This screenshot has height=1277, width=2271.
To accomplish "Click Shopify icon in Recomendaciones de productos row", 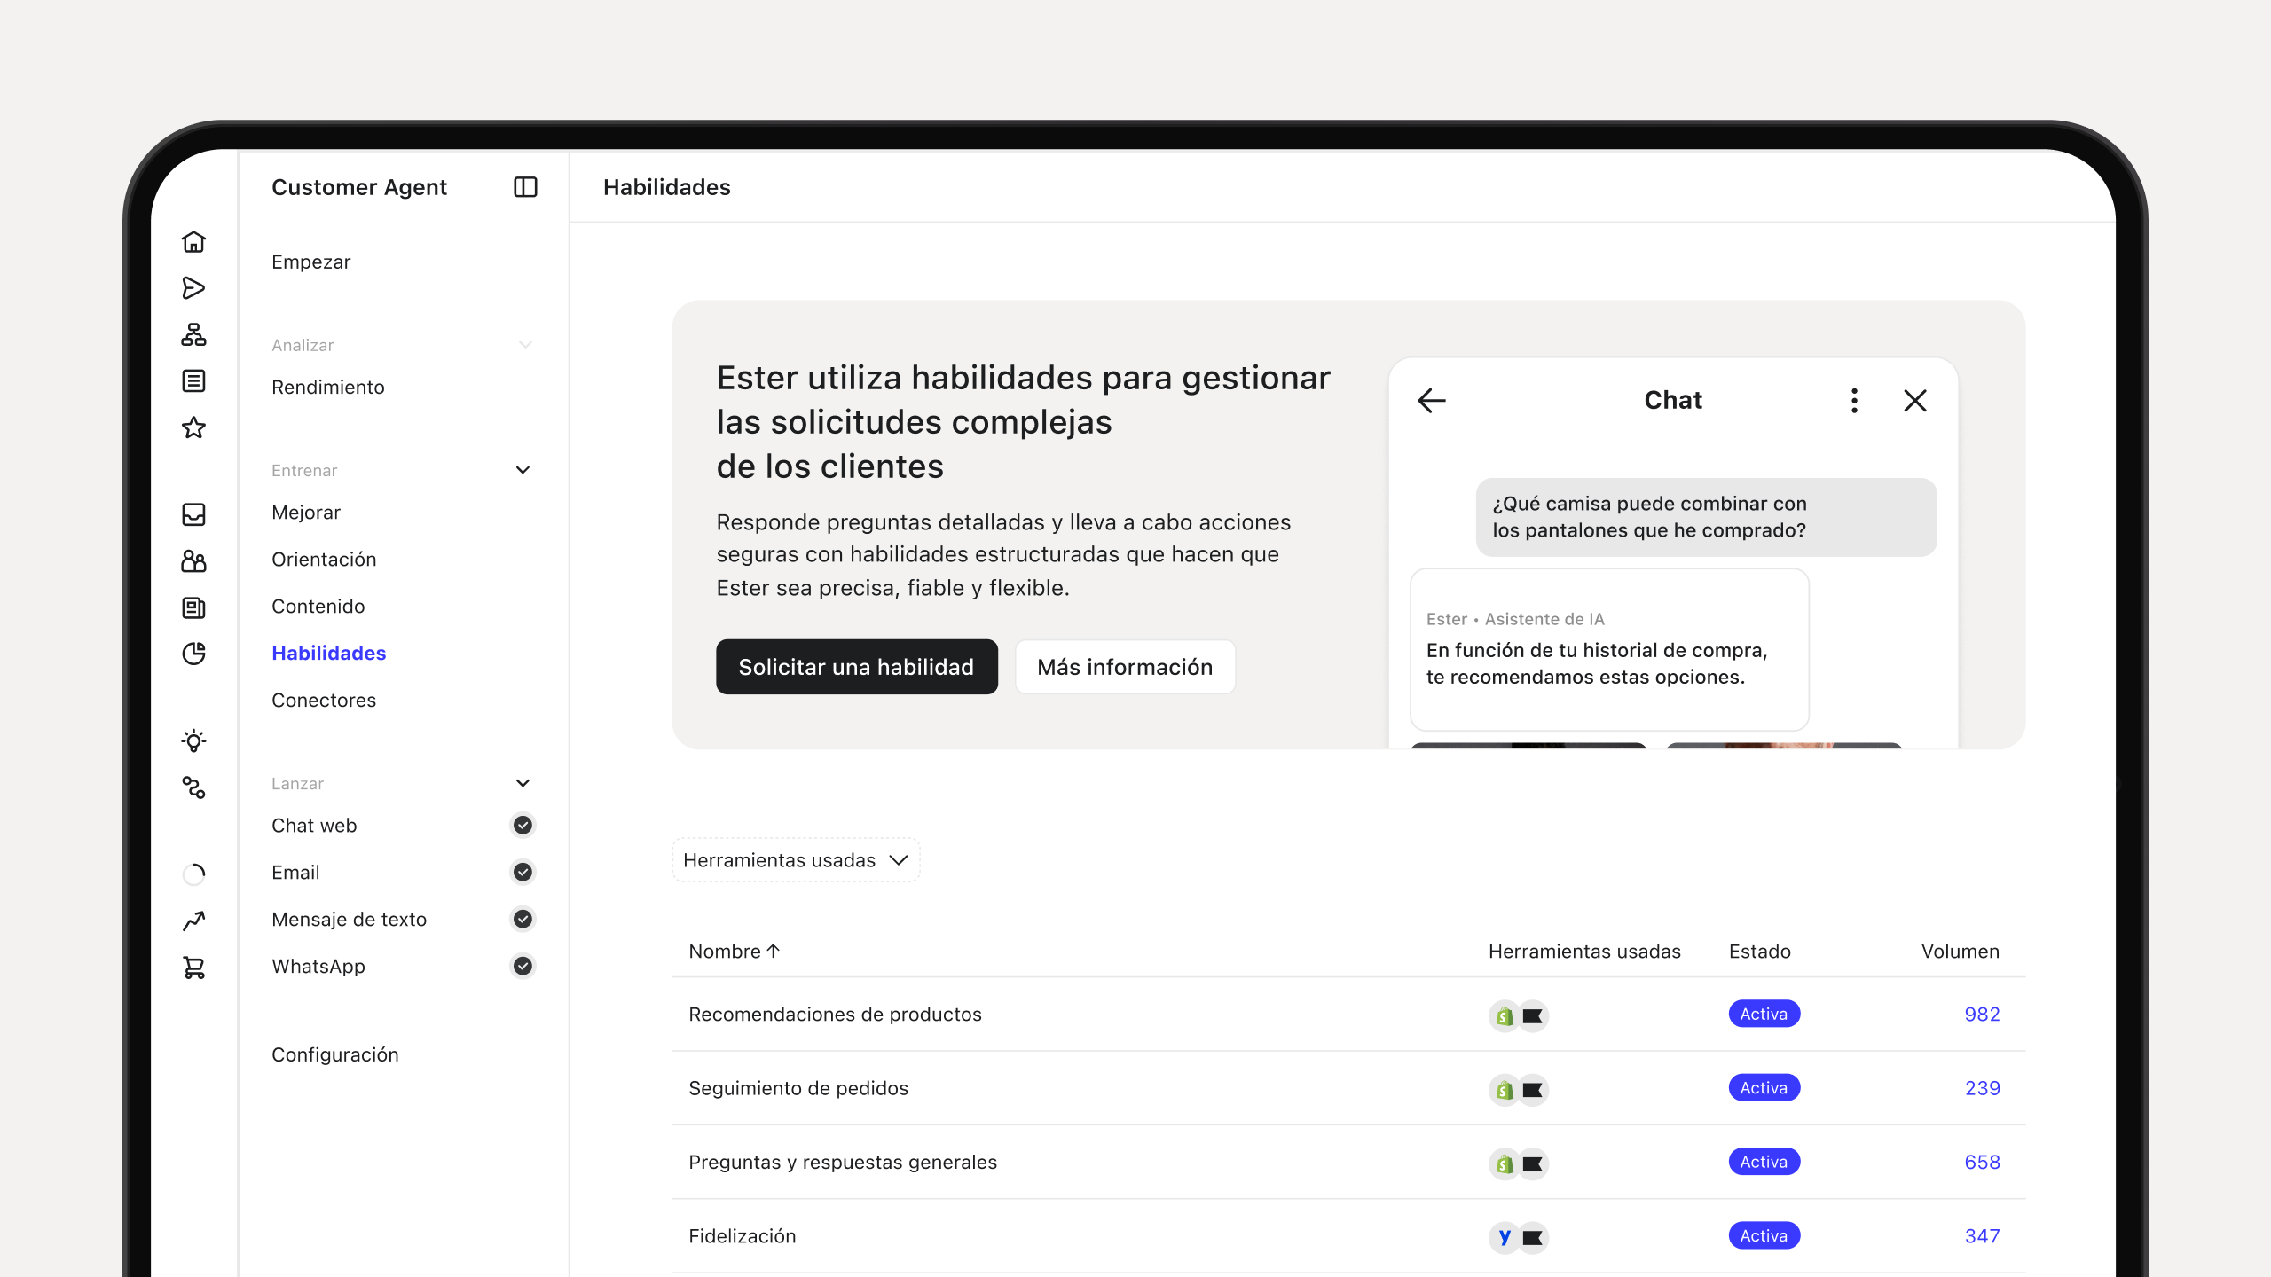I will tap(1505, 1015).
